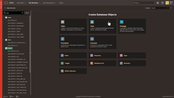Click the workspace icon in the status bar

tap(10, 97)
